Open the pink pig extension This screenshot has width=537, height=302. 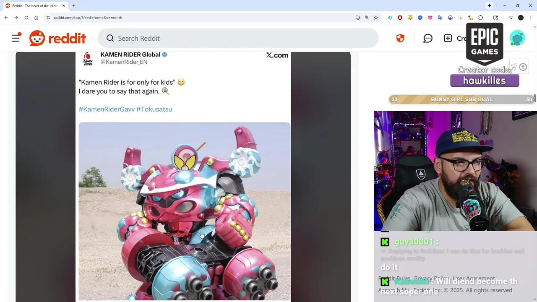point(430,18)
